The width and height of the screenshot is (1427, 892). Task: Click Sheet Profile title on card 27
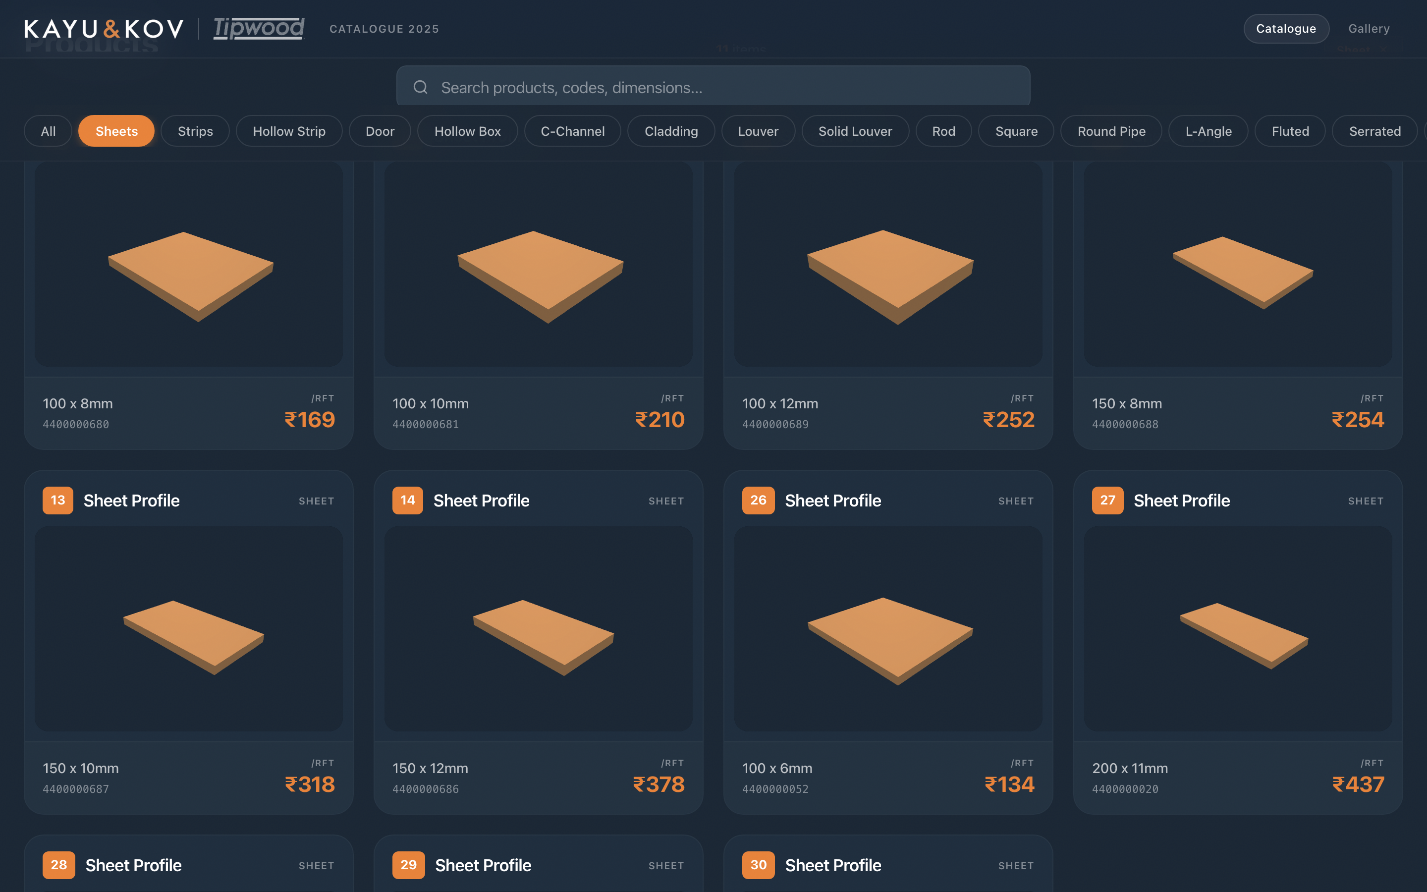coord(1182,501)
